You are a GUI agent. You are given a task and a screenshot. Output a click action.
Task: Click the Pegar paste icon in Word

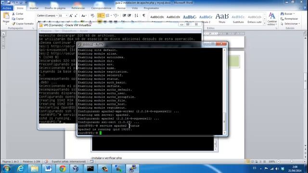coord(6,16)
